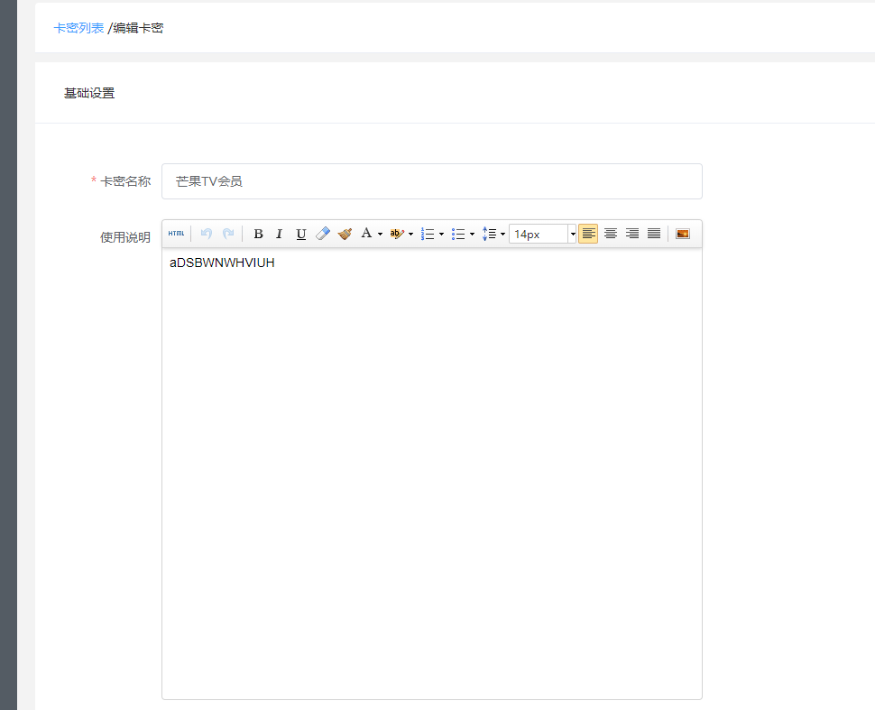Insert an image using the picture icon

[x=683, y=234]
